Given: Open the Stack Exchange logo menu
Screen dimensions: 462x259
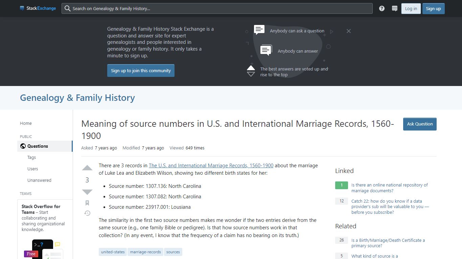Looking at the screenshot, I should point(38,8).
